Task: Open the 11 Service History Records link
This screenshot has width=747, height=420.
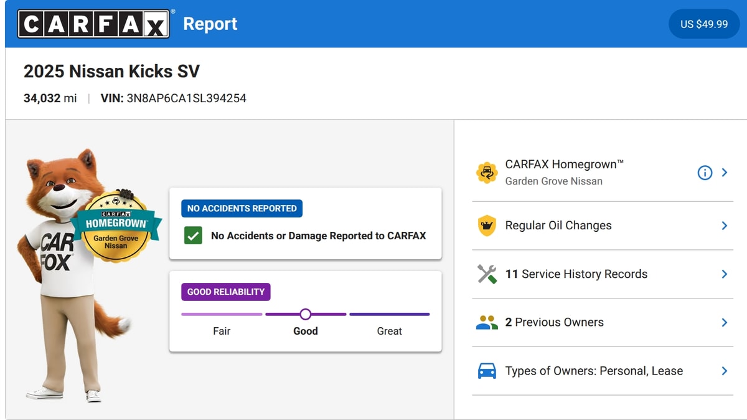Action: [576, 274]
